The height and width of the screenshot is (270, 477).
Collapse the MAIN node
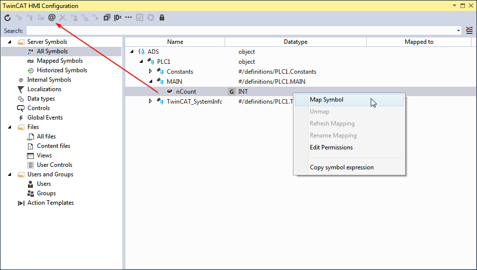[151, 81]
